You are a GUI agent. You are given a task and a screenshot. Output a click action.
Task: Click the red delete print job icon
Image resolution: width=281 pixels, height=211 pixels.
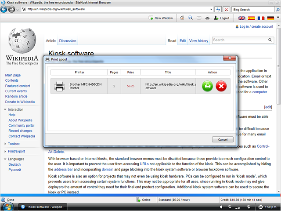(x=221, y=86)
